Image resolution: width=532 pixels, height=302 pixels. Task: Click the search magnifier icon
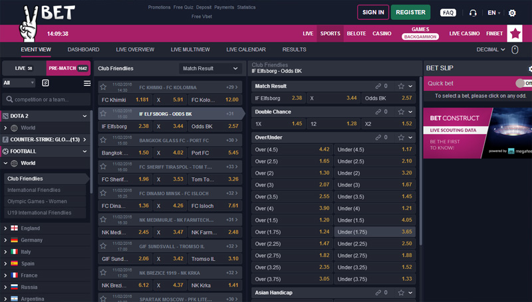9,99
